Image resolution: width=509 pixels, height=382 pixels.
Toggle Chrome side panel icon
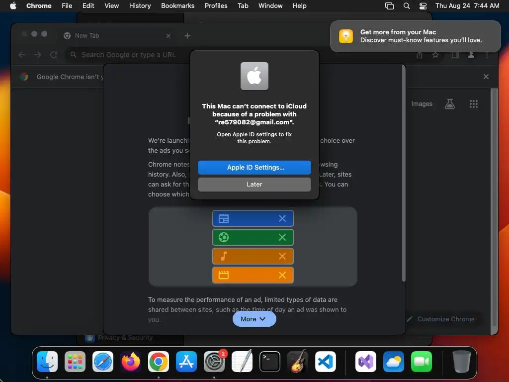click(455, 55)
